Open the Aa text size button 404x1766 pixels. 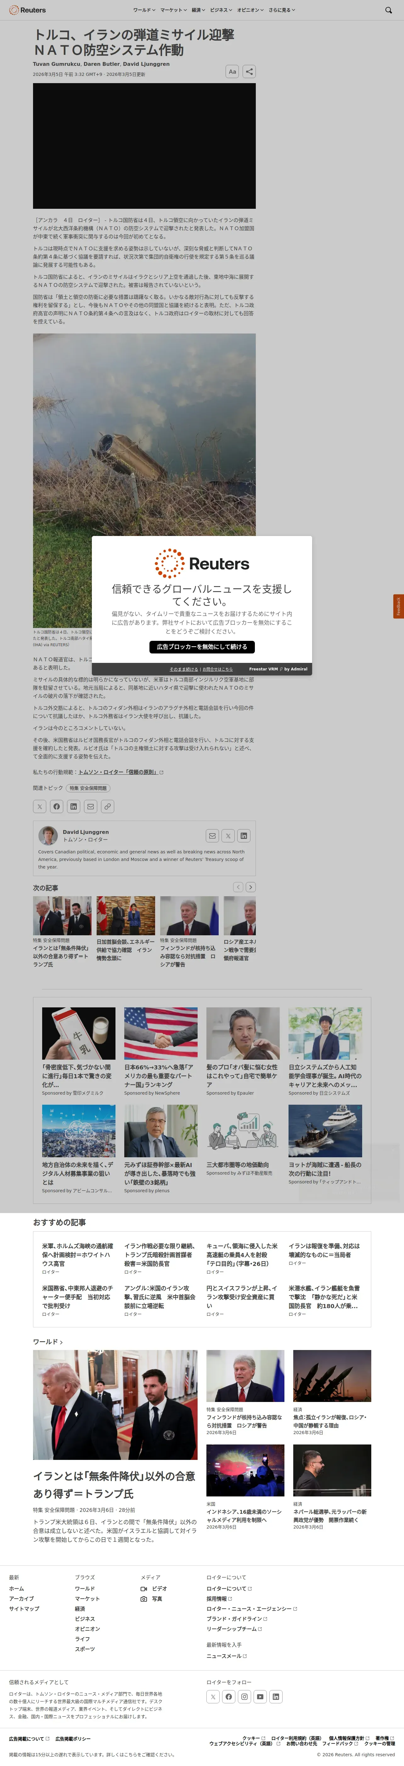[232, 71]
